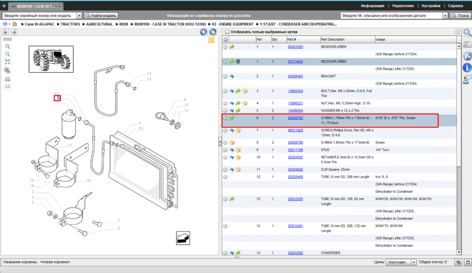Click the home icon in the breadcrumb
This screenshot has width=472, height=273.
tap(15, 24)
